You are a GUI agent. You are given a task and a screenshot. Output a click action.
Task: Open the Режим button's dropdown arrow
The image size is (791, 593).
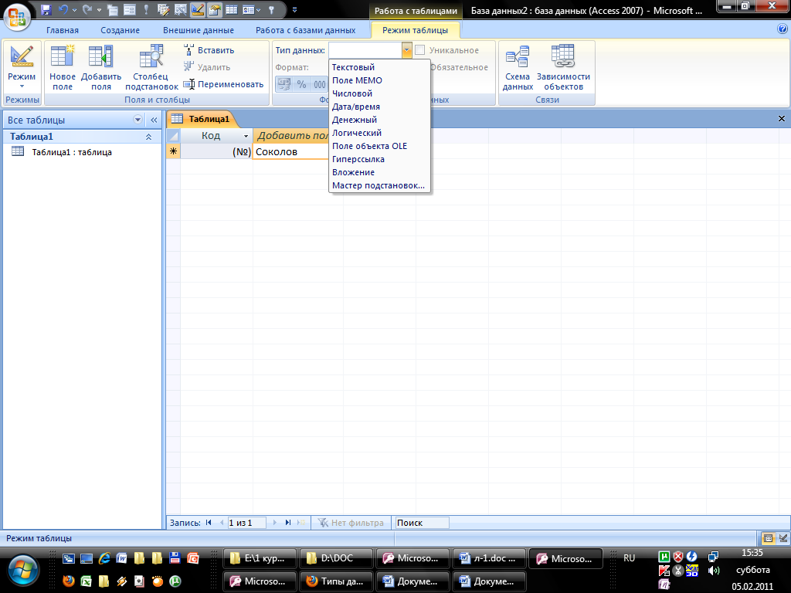click(x=22, y=86)
